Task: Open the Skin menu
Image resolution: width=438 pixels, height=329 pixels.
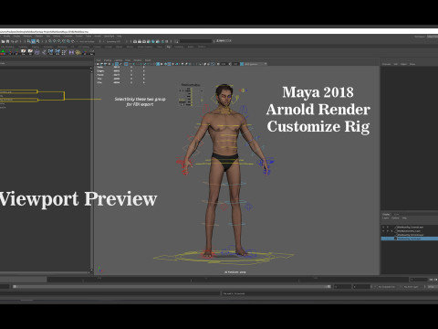Action: pyautogui.click(x=48, y=36)
